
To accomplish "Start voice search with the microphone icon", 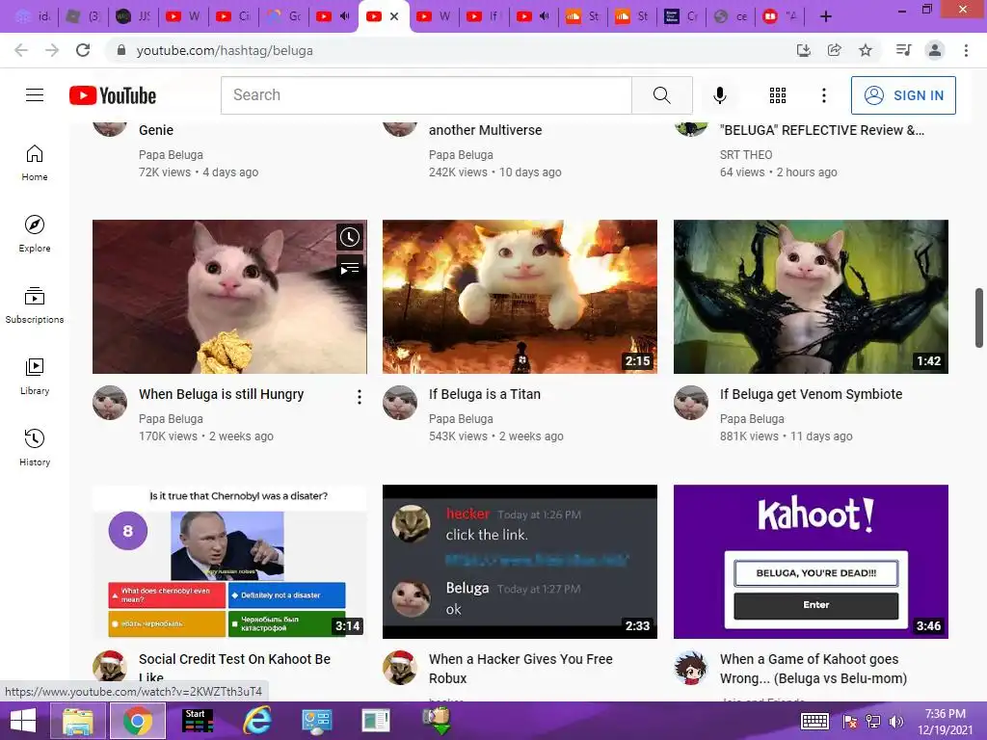I will pyautogui.click(x=719, y=95).
